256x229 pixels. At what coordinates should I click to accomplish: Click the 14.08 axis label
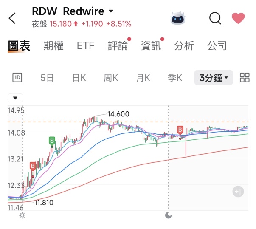16,133
